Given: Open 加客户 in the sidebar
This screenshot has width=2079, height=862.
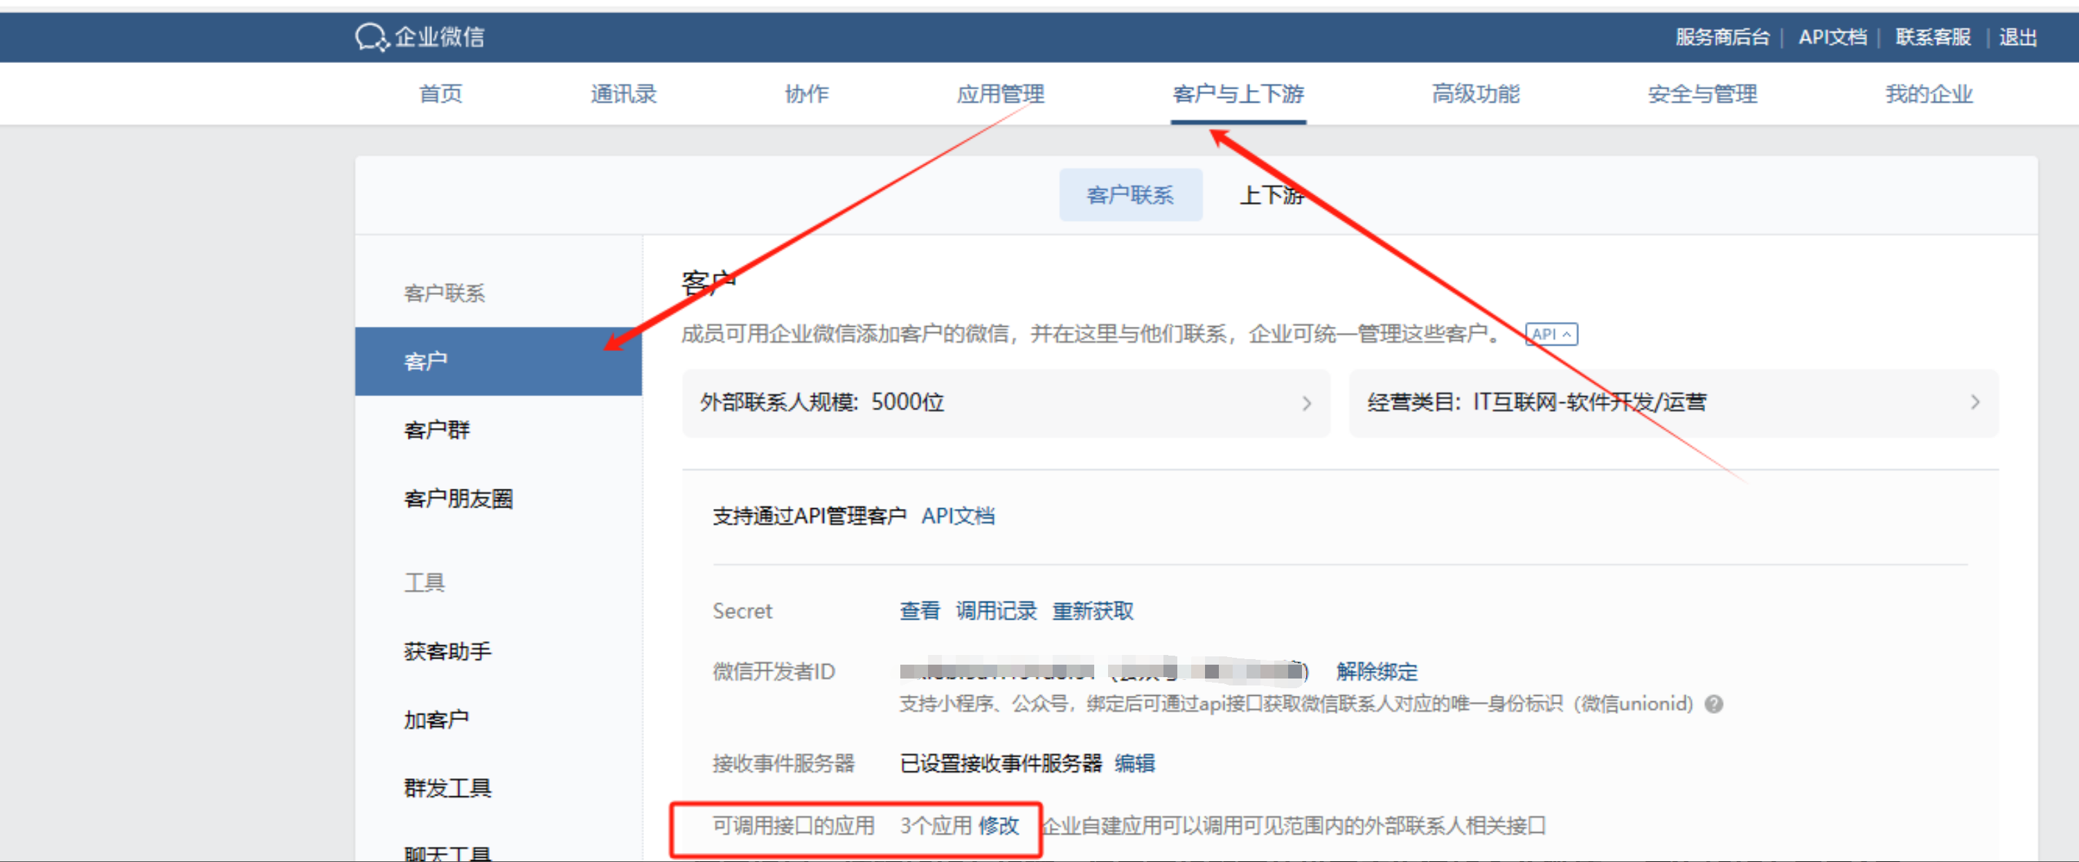Looking at the screenshot, I should pyautogui.click(x=436, y=719).
